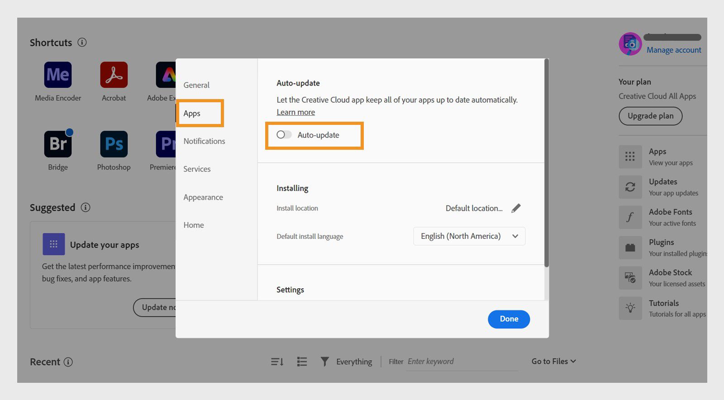Click Your licensed assets text

point(677,284)
